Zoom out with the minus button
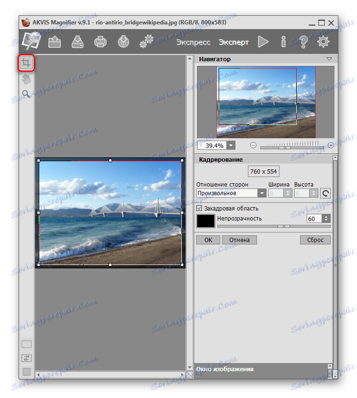This screenshot has width=357, height=398. coord(253,145)
